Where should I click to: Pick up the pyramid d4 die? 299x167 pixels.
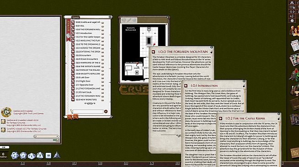point(57,155)
